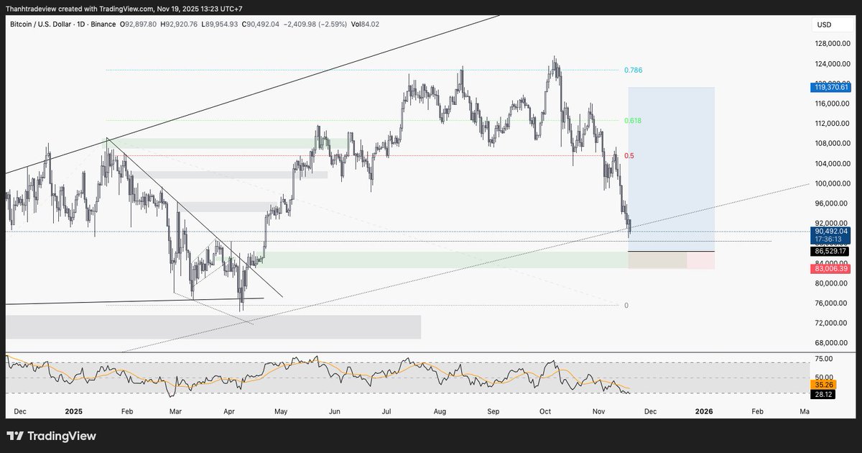Click the 100,000.00 price axis label
Screen dimensions: 862x453
(x=834, y=183)
